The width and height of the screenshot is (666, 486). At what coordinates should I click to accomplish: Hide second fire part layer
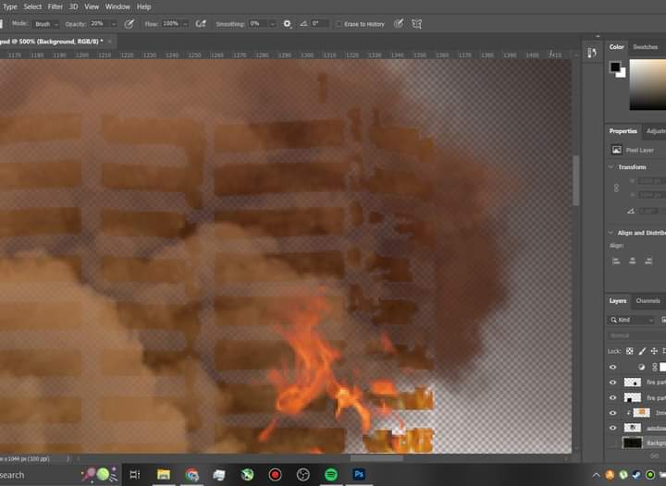coord(612,397)
